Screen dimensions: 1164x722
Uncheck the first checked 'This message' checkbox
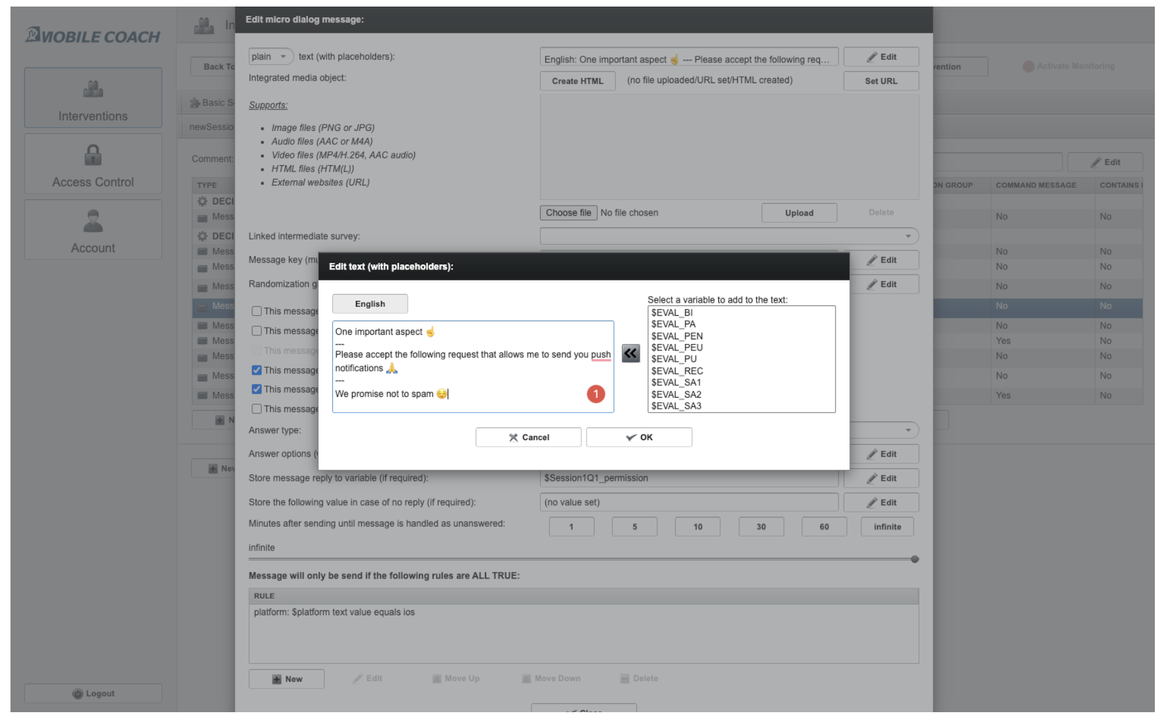[x=256, y=370]
